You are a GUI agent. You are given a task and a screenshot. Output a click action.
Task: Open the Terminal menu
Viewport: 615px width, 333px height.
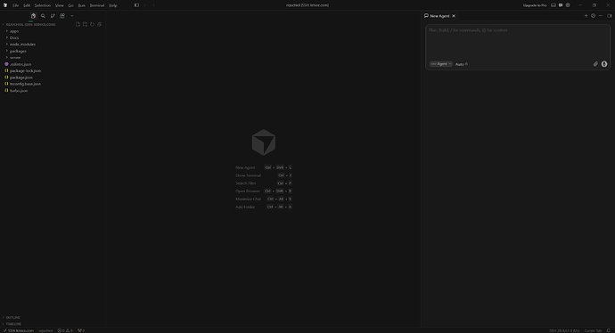click(x=97, y=5)
